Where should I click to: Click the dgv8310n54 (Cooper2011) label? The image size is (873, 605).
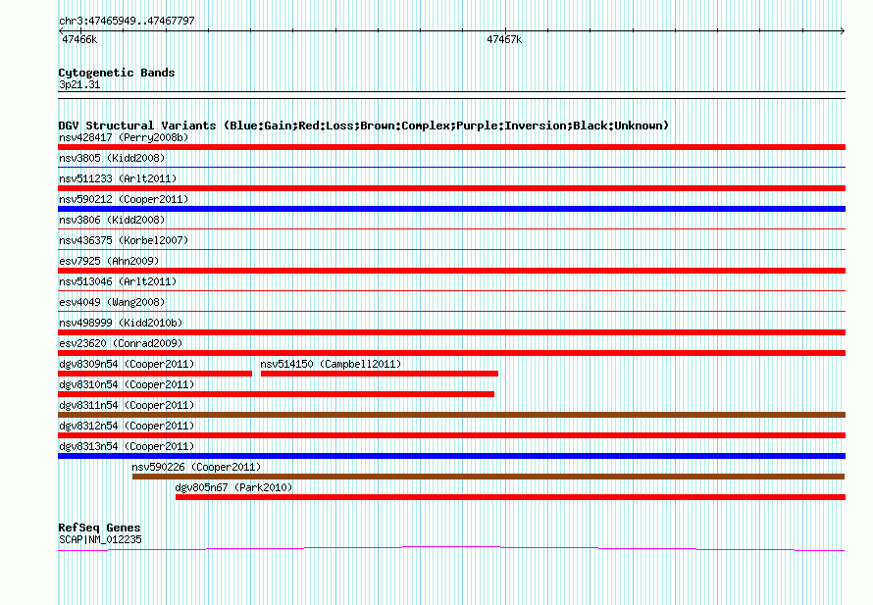click(x=127, y=384)
